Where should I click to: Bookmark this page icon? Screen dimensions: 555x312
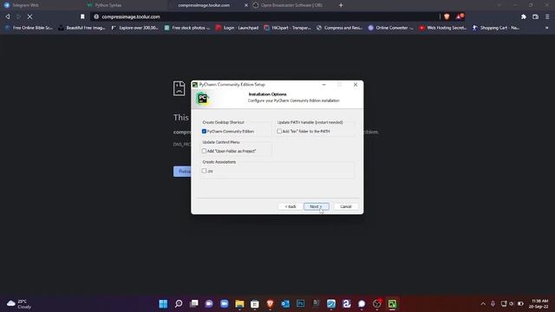(x=82, y=16)
